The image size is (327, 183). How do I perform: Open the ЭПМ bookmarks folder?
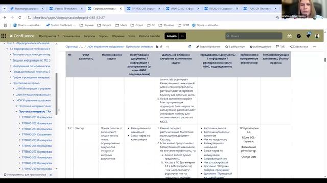183,25
